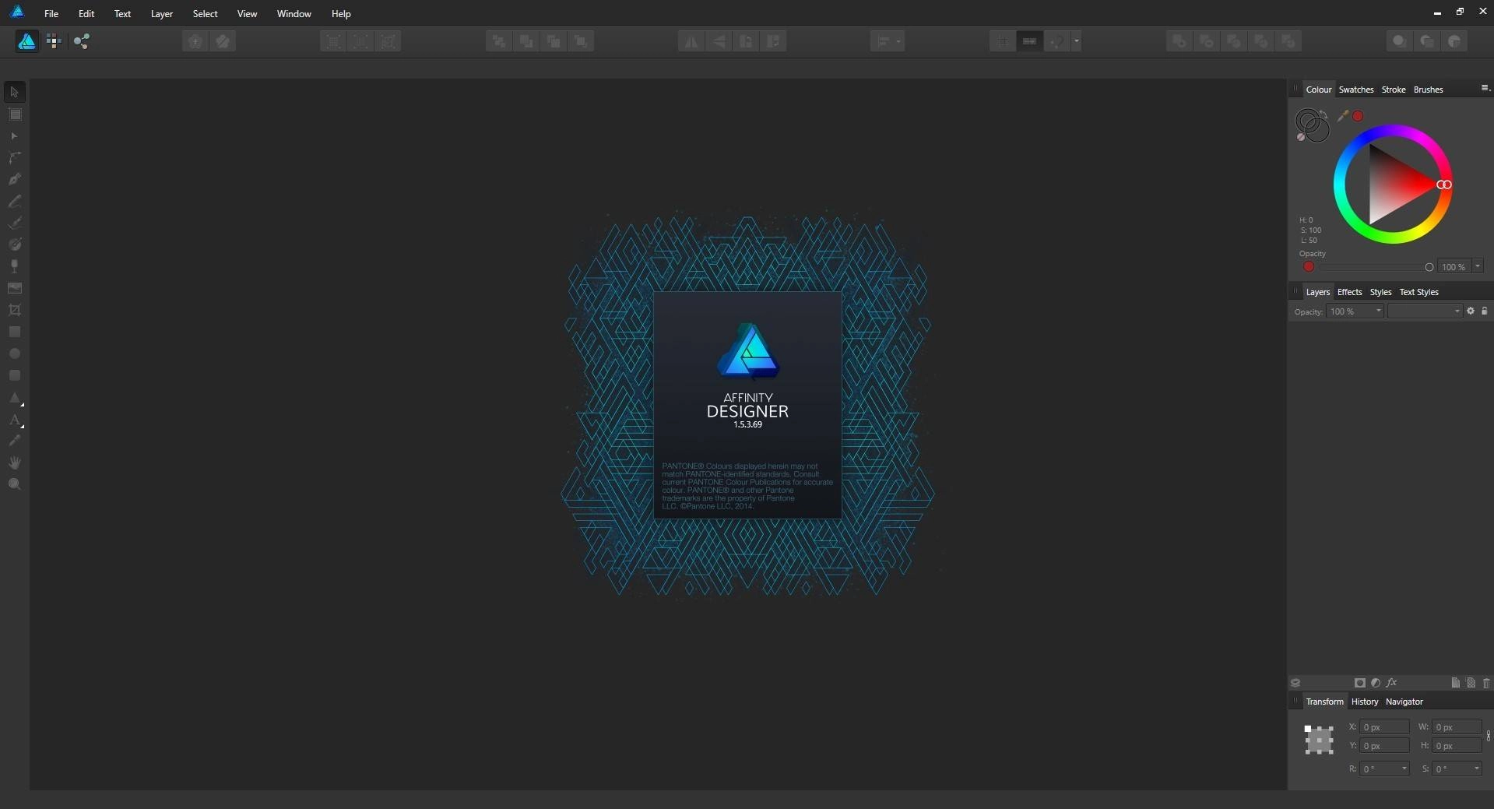Toggle the layer lock icon
The height and width of the screenshot is (809, 1494).
pyautogui.click(x=1484, y=311)
